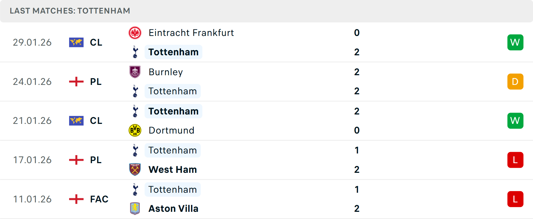Click the England flag beside FAC
The height and width of the screenshot is (219, 533).
76,199
